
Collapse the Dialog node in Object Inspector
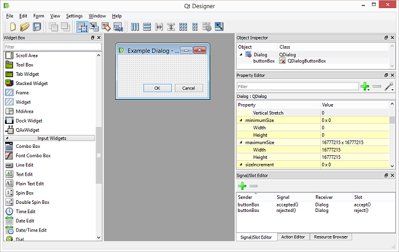(241, 54)
